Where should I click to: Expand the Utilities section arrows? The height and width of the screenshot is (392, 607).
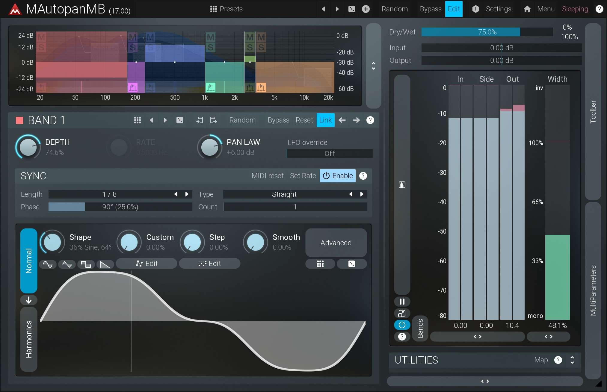pyautogui.click(x=572, y=360)
